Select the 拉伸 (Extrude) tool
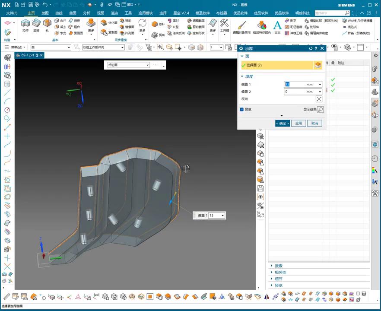The width and height of the screenshot is (381, 311). click(25, 24)
